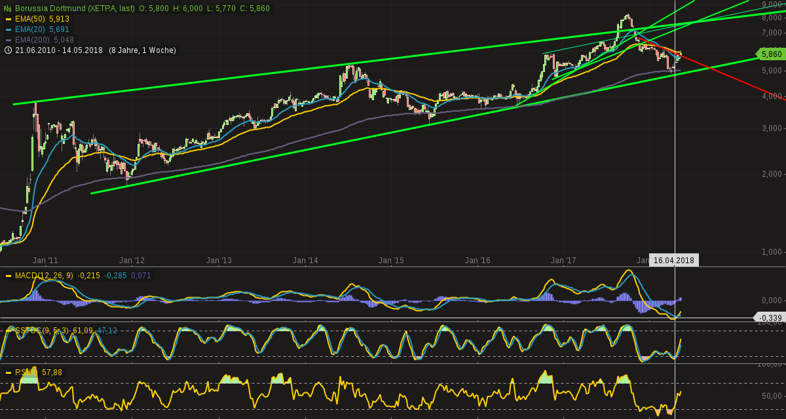786x419 pixels.
Task: Click the Jan '14 time axis label
Action: [x=305, y=261]
